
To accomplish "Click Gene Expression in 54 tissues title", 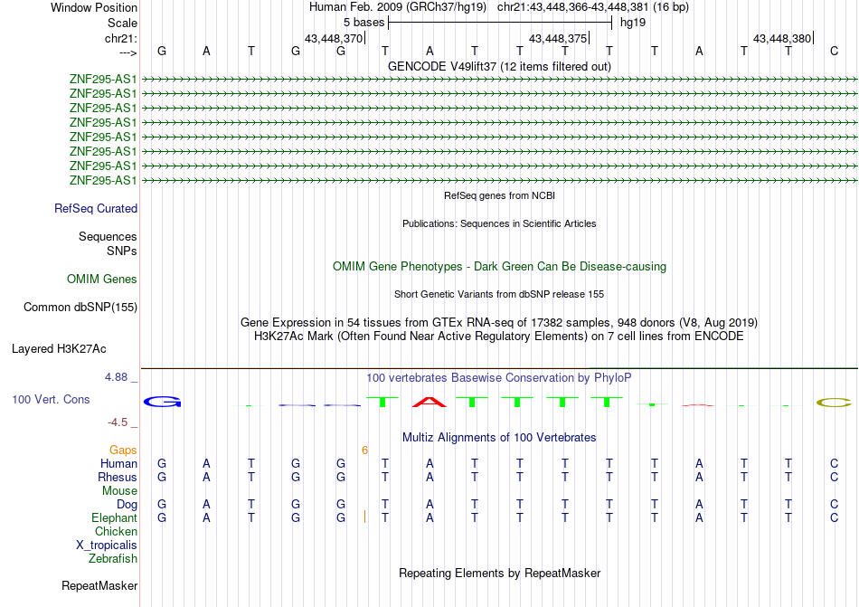I will 499,323.
